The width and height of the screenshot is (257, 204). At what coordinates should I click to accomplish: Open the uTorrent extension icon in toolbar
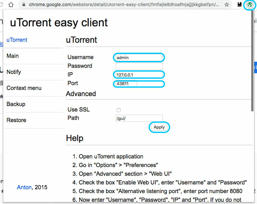coord(250,4)
